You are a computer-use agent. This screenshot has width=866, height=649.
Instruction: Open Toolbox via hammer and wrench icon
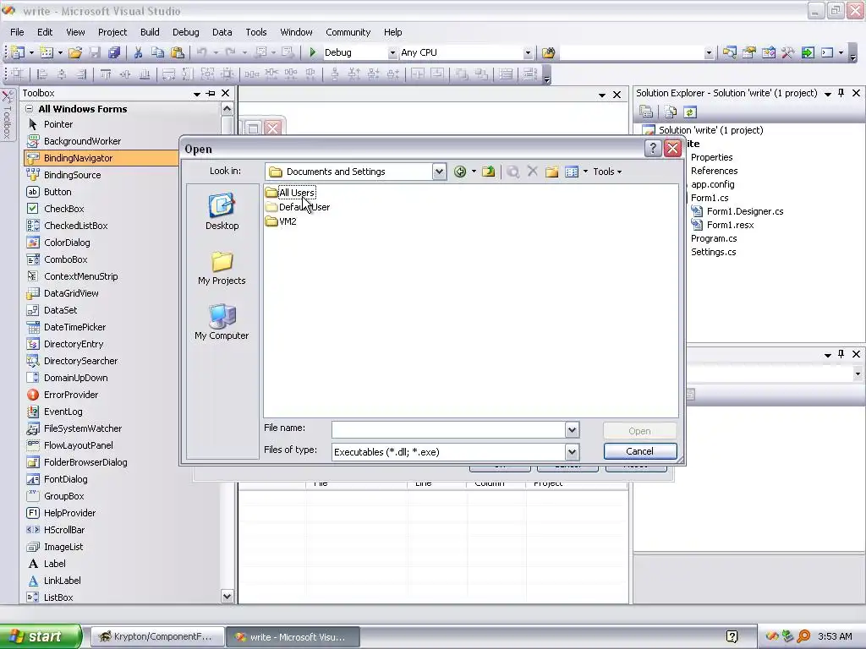coord(787,52)
